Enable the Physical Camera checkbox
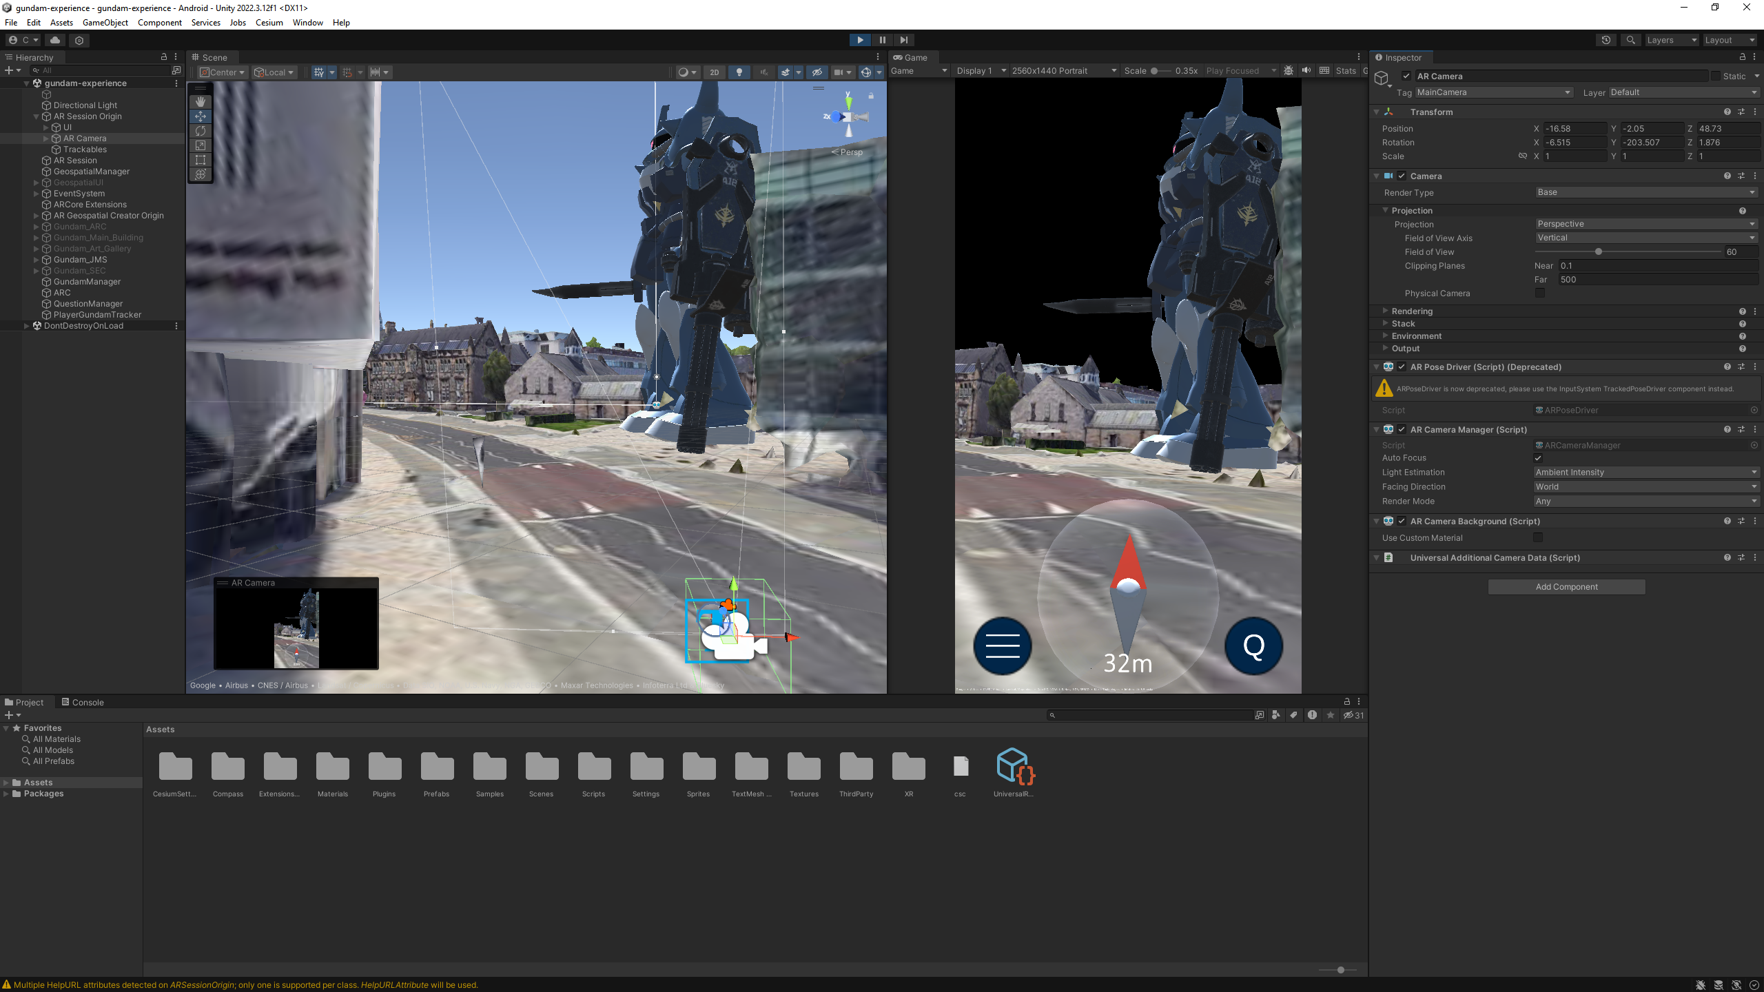Screen dimensions: 1764x992 1539,293
